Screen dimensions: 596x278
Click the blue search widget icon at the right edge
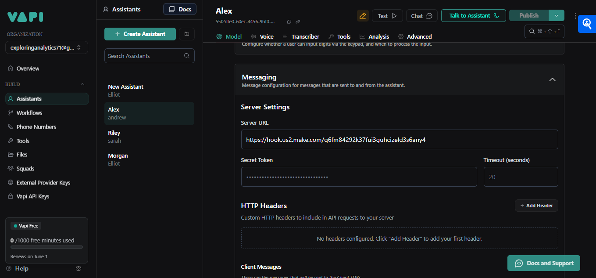coord(587,24)
